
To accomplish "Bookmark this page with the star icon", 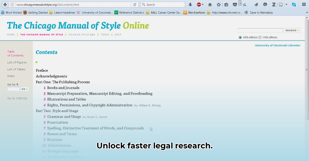I will 219,5.
